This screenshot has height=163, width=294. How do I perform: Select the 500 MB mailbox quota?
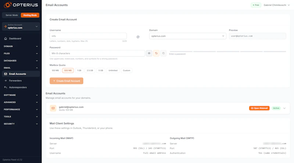[68, 70]
